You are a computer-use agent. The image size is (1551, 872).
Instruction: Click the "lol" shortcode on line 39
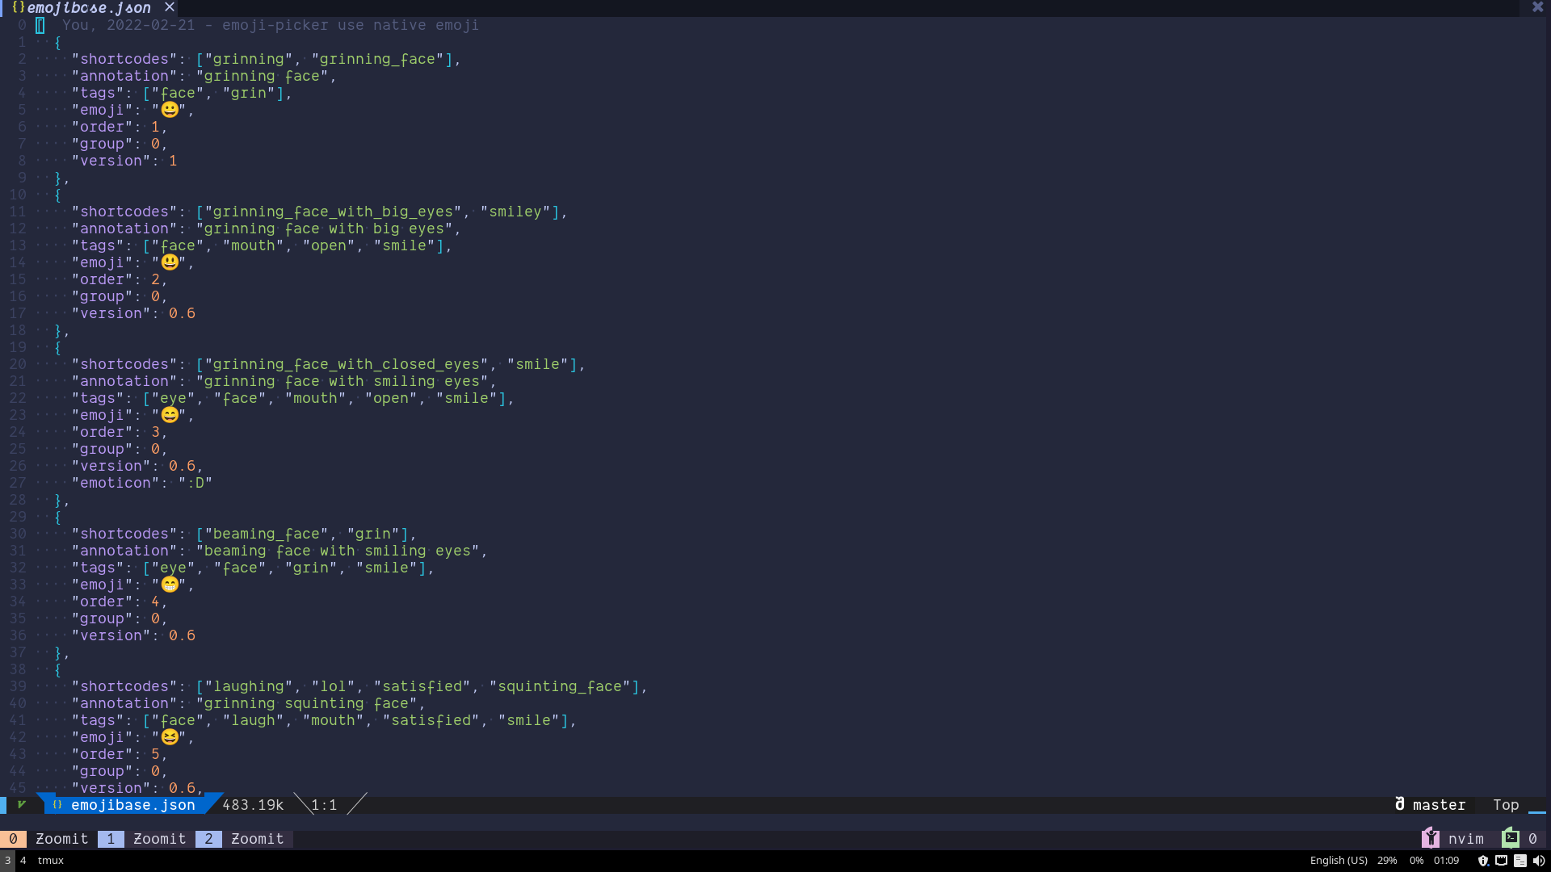tap(333, 686)
